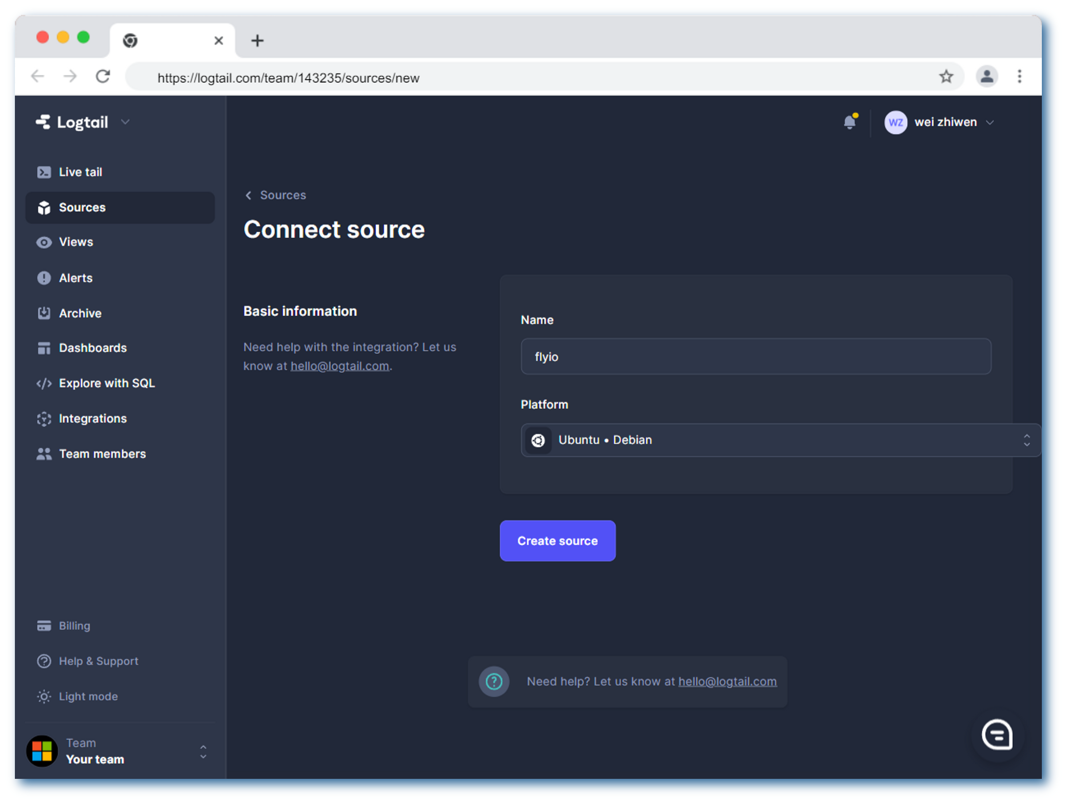
Task: Open Help & Support
Action: coord(99,661)
